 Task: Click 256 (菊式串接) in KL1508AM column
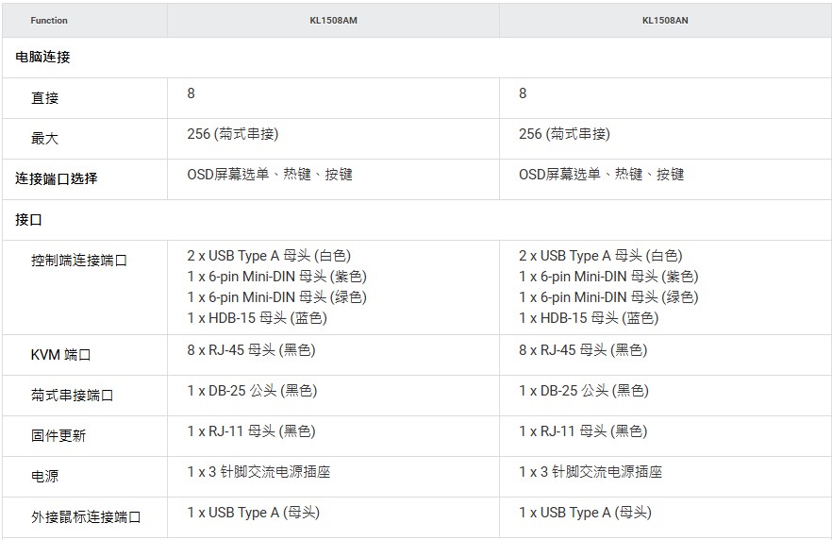coord(232,134)
